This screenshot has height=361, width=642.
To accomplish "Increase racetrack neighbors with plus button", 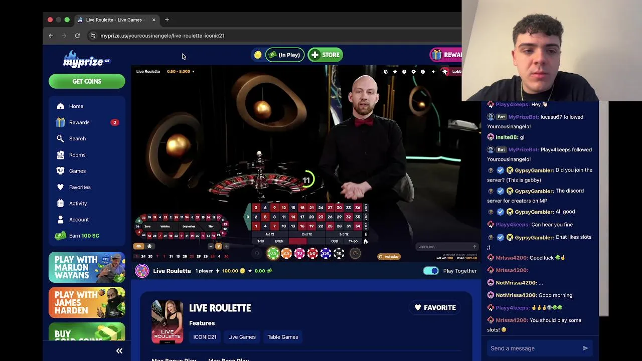I will 226,246.
